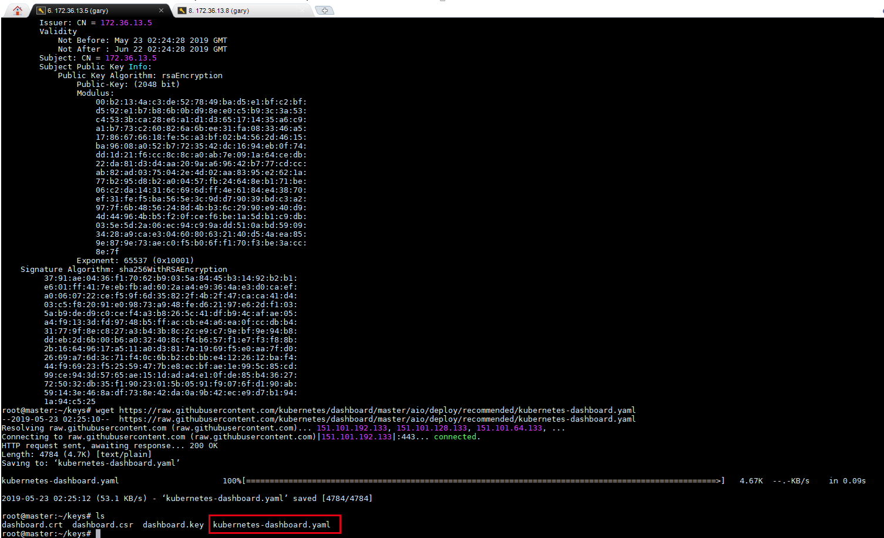The width and height of the screenshot is (884, 538).
Task: Click modulus last row '8e:7f'
Action: coord(107,251)
